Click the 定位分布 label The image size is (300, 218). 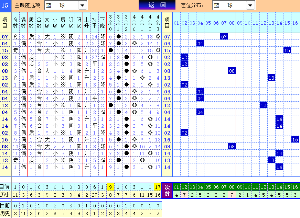point(192,5)
